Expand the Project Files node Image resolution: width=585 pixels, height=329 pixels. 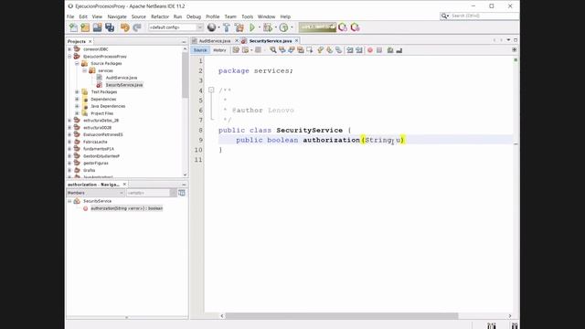tap(77, 113)
